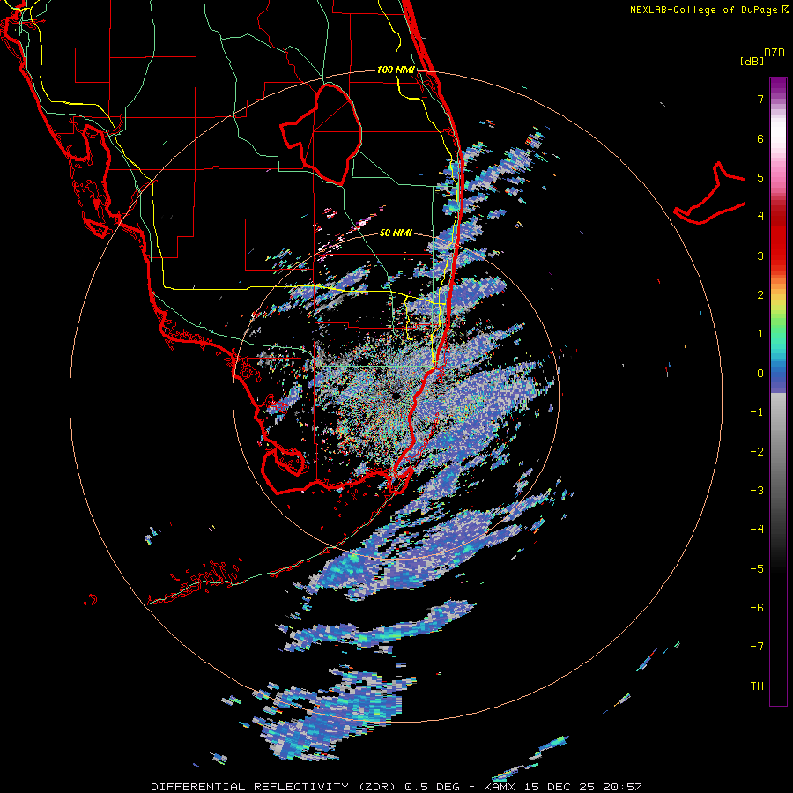Click the 0.5 DEG elevation text in the caption

(x=432, y=787)
